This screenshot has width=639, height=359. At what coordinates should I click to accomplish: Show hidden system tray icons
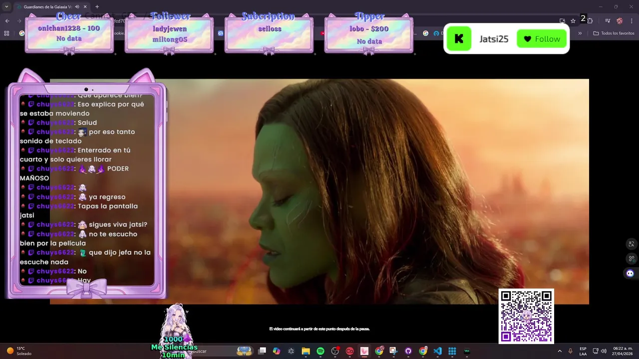(559, 351)
